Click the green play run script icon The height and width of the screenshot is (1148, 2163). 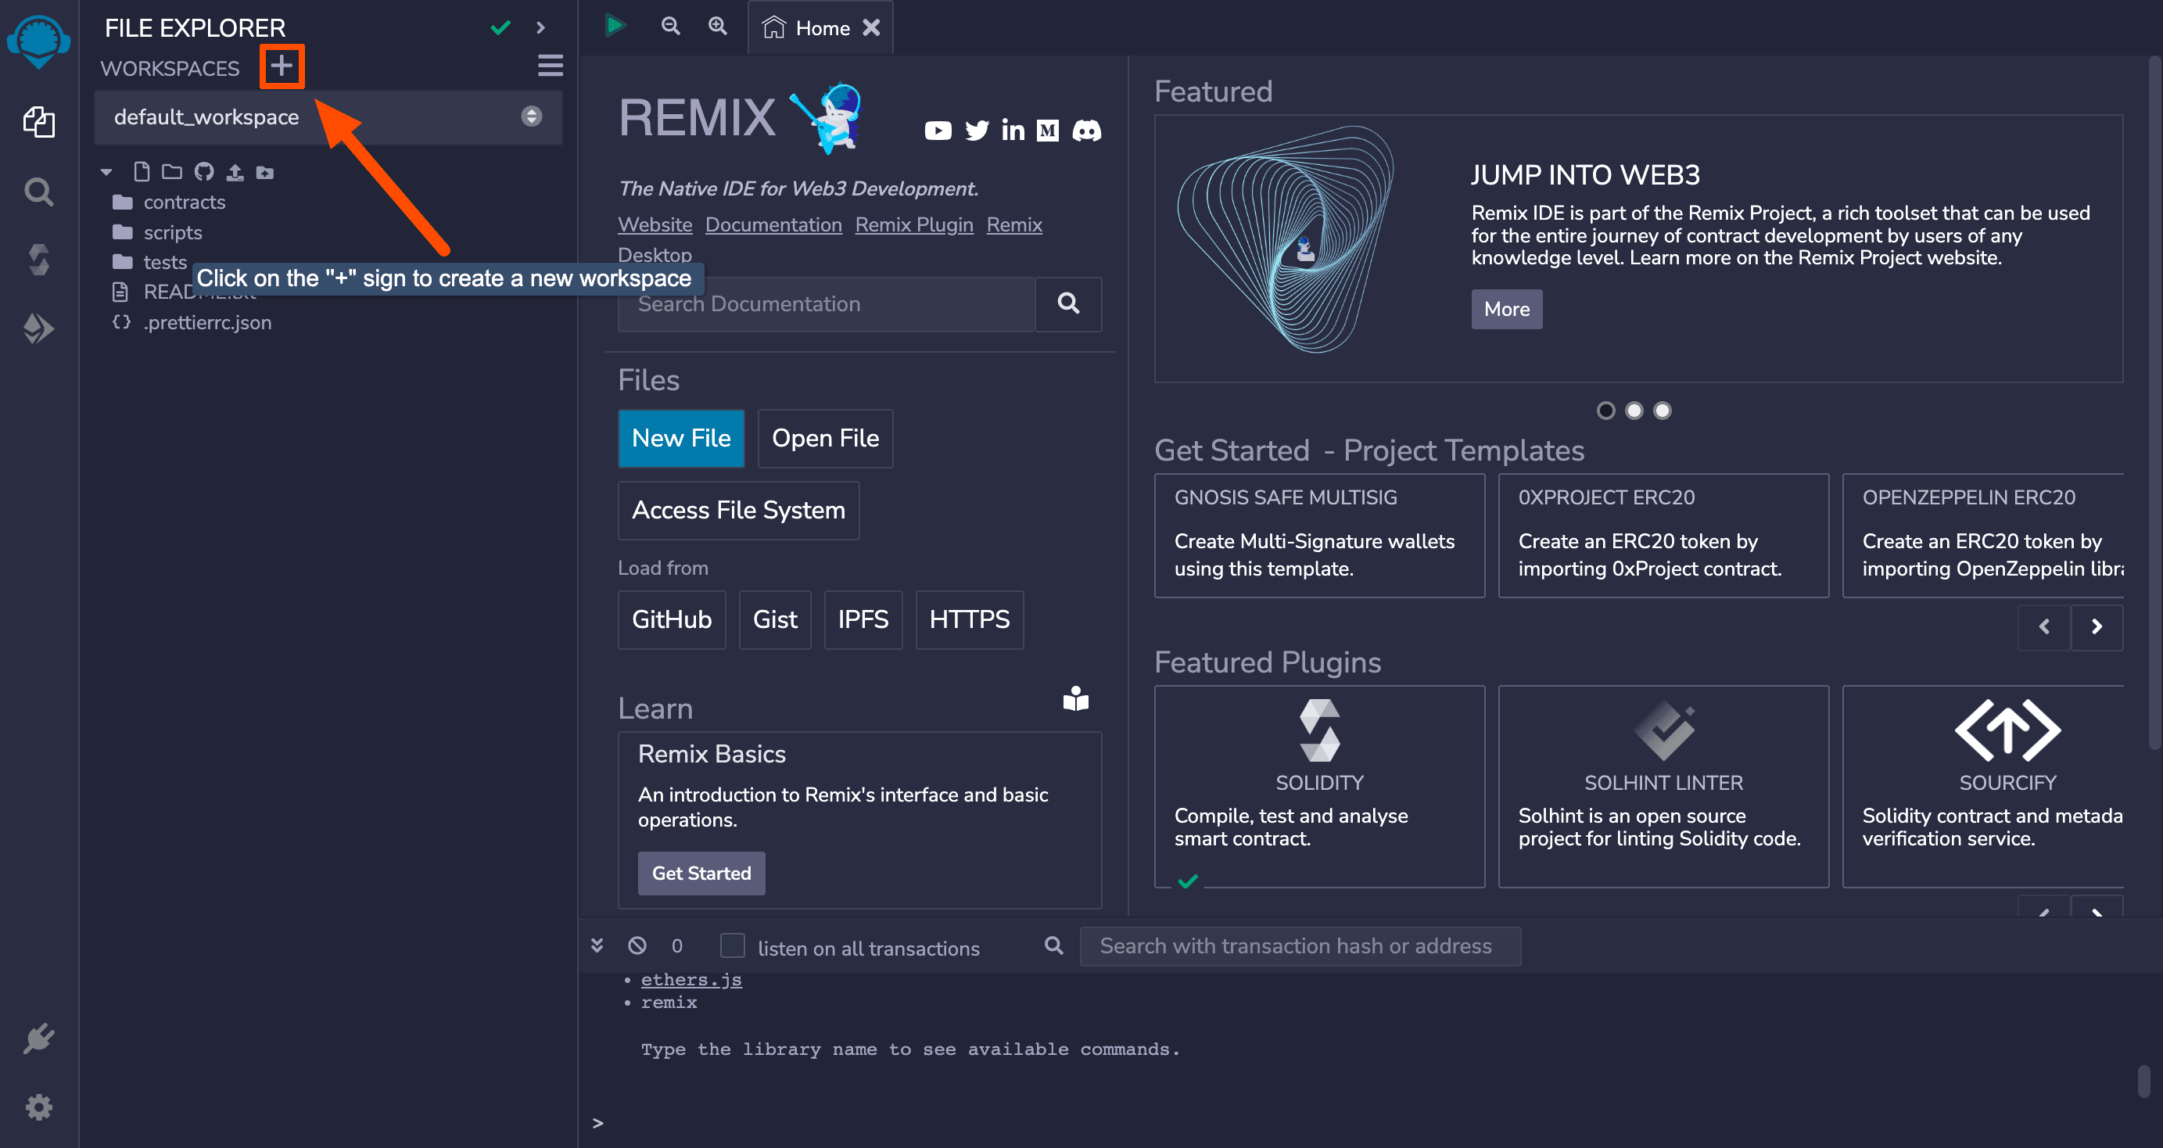click(615, 26)
